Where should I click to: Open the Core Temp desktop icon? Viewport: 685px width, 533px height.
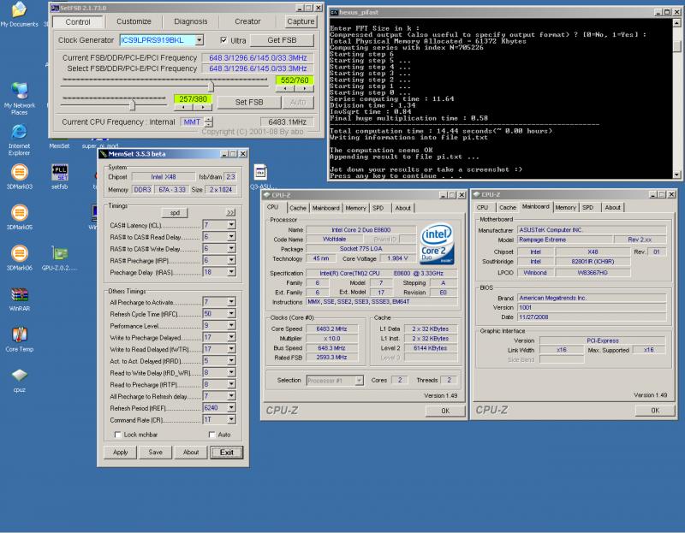(x=19, y=336)
